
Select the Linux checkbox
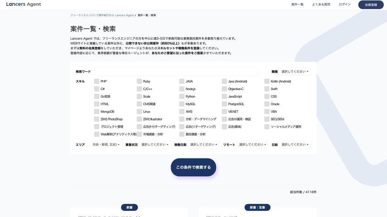pos(139,112)
